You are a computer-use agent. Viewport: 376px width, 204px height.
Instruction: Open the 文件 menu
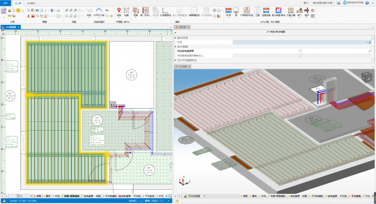click(5, 3)
